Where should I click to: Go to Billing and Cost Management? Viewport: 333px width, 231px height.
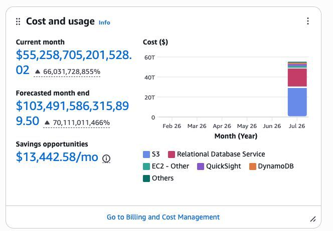163,217
